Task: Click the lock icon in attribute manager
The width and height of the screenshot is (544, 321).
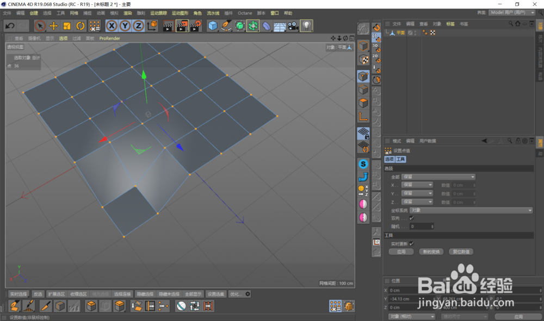Action: tap(518, 141)
